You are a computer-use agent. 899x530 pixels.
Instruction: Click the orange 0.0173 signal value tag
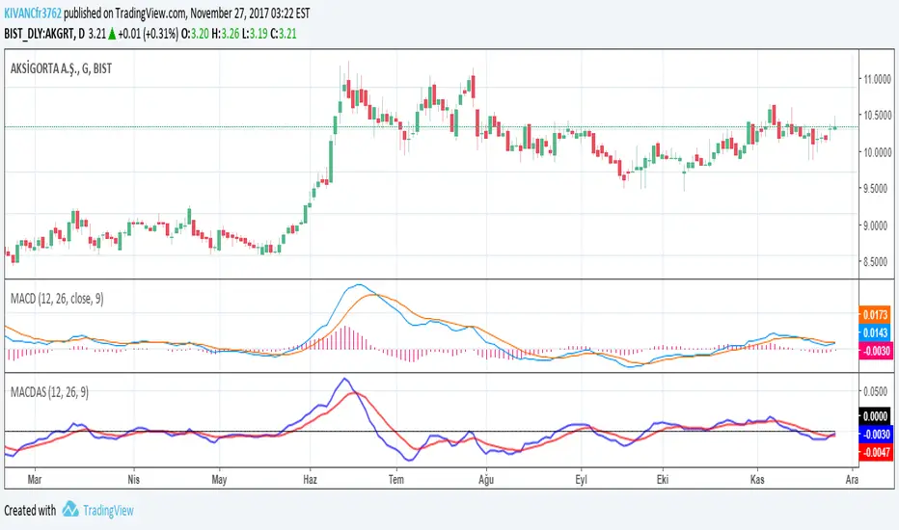point(878,314)
